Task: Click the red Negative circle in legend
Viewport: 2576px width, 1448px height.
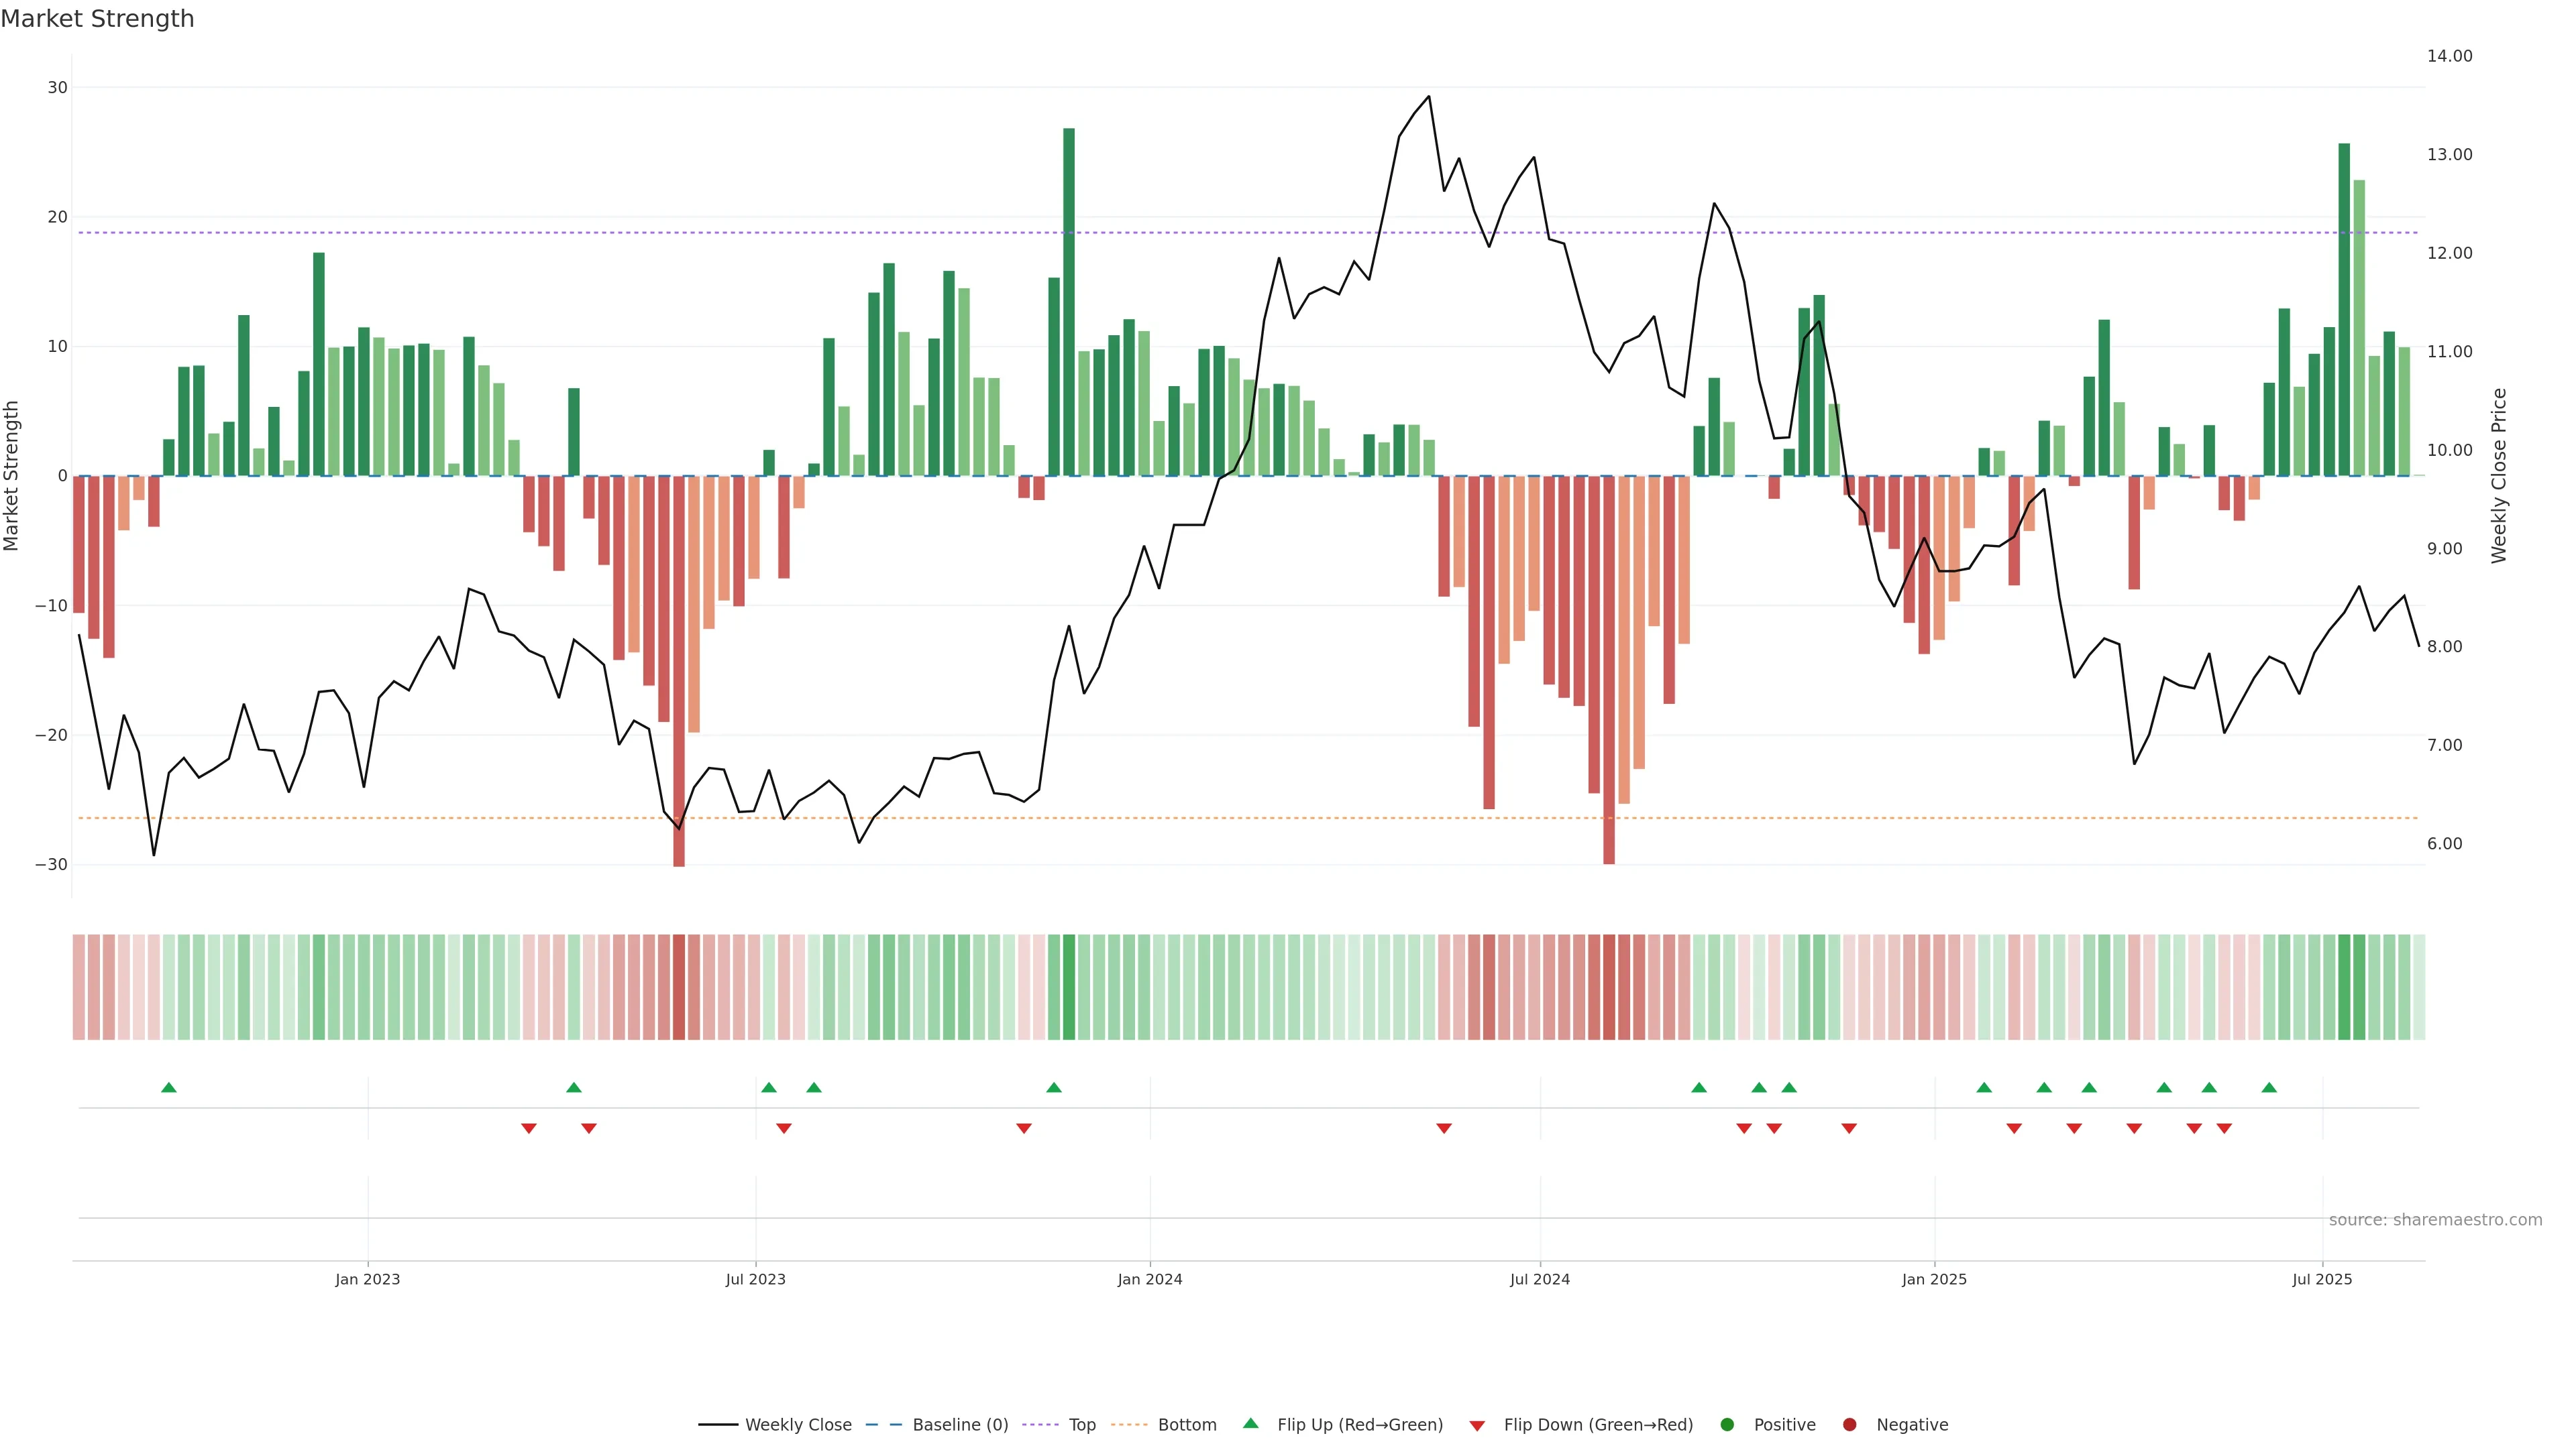Action: click(1849, 1425)
